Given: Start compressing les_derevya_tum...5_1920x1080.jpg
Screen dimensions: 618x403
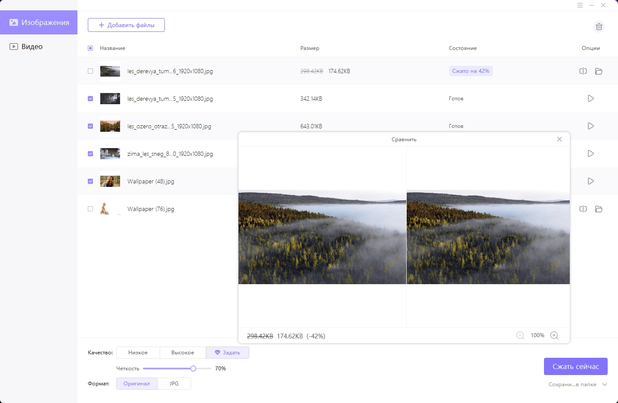Looking at the screenshot, I should click(591, 99).
